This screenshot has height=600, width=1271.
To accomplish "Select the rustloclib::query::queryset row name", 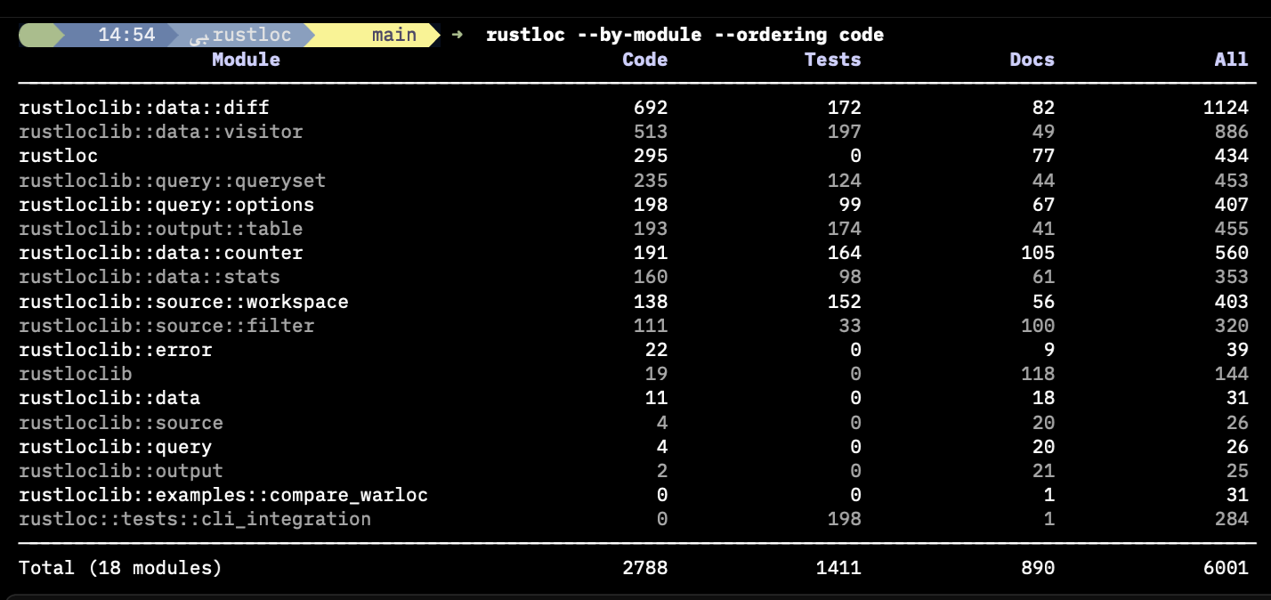I will [x=173, y=181].
